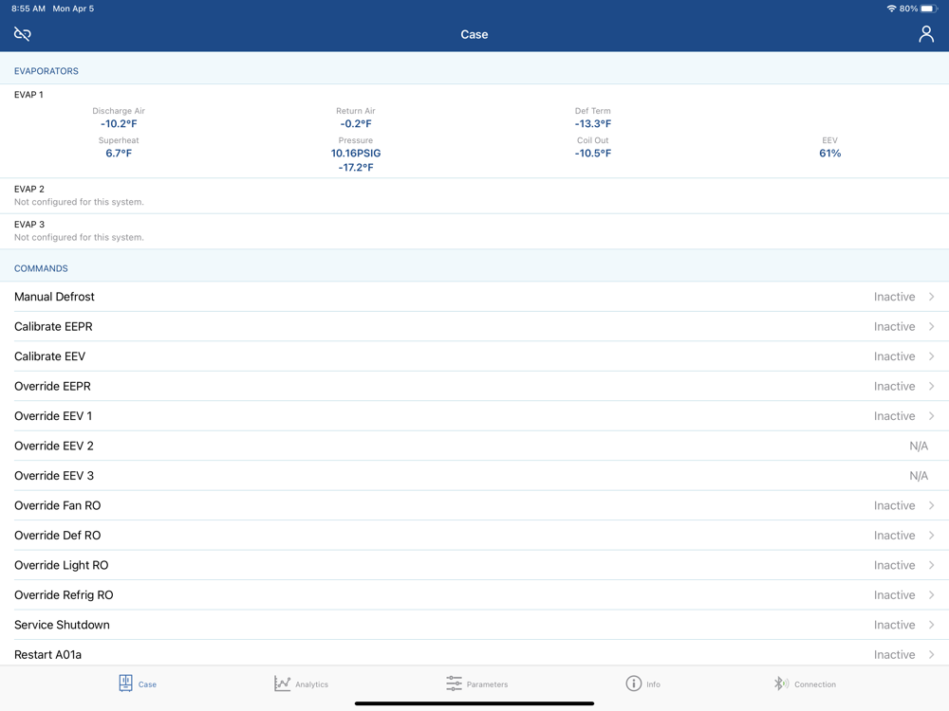
Task: Expand the Override Refrig RO chevron
Action: tap(932, 595)
